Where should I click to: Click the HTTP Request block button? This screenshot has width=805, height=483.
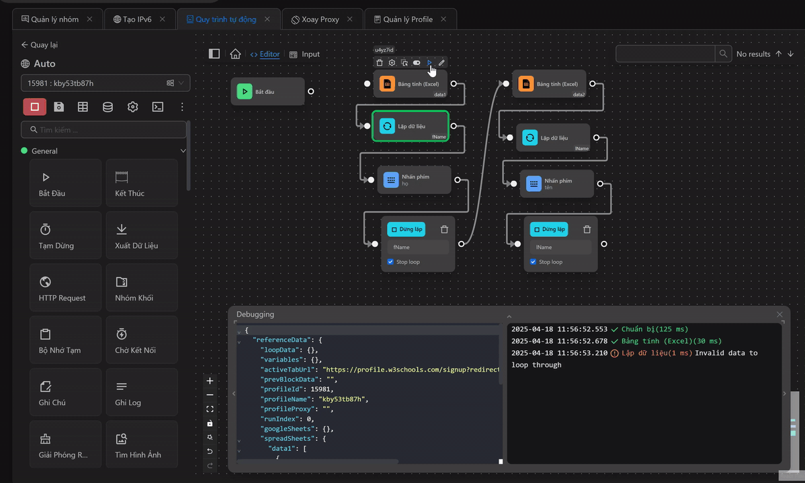point(65,288)
